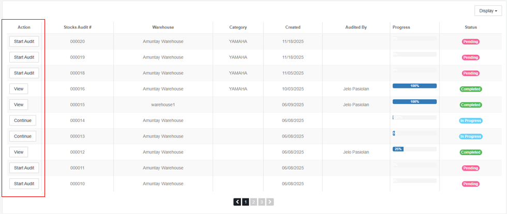Select current page 1 in pagination
Image resolution: width=507 pixels, height=214 pixels.
[246, 202]
